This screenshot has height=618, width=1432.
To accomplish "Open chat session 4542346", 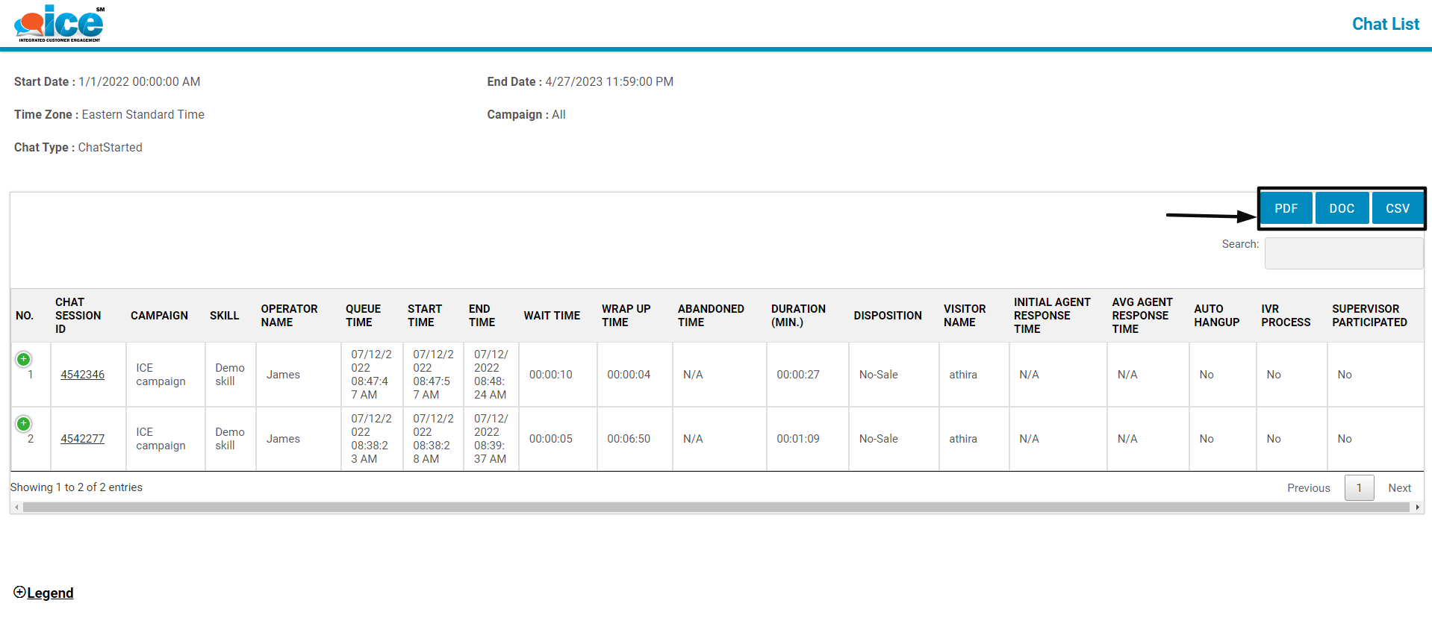I will point(82,375).
